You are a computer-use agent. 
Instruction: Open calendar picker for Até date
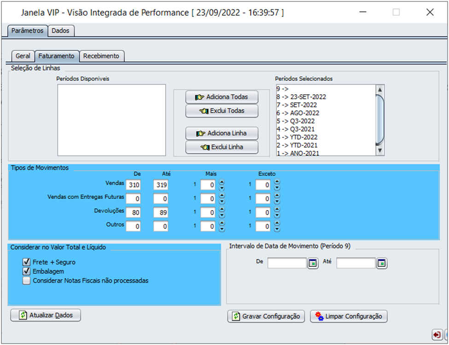[x=382, y=264]
